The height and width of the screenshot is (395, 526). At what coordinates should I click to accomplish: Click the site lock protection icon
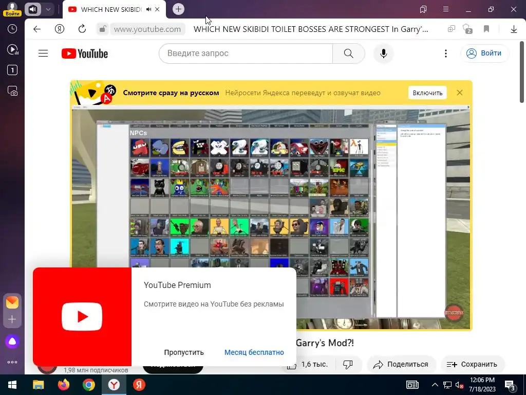[x=102, y=29]
